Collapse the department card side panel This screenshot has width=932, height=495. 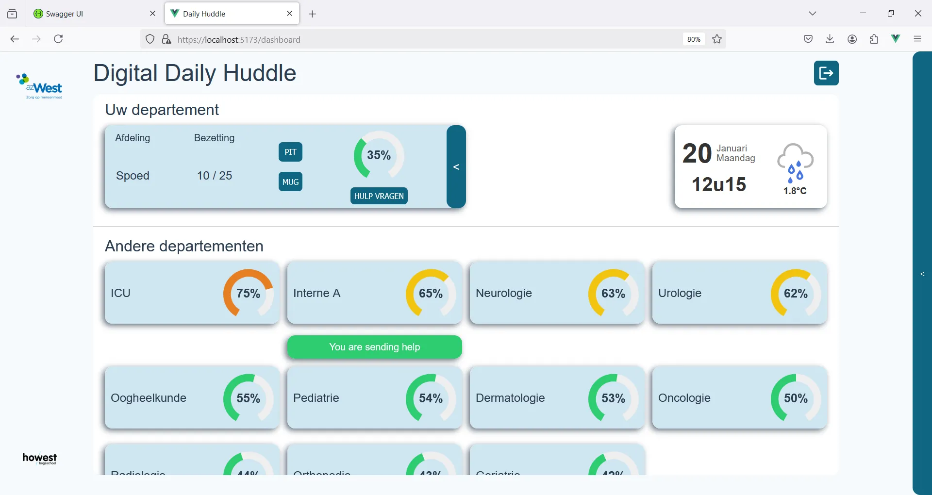[x=456, y=167]
